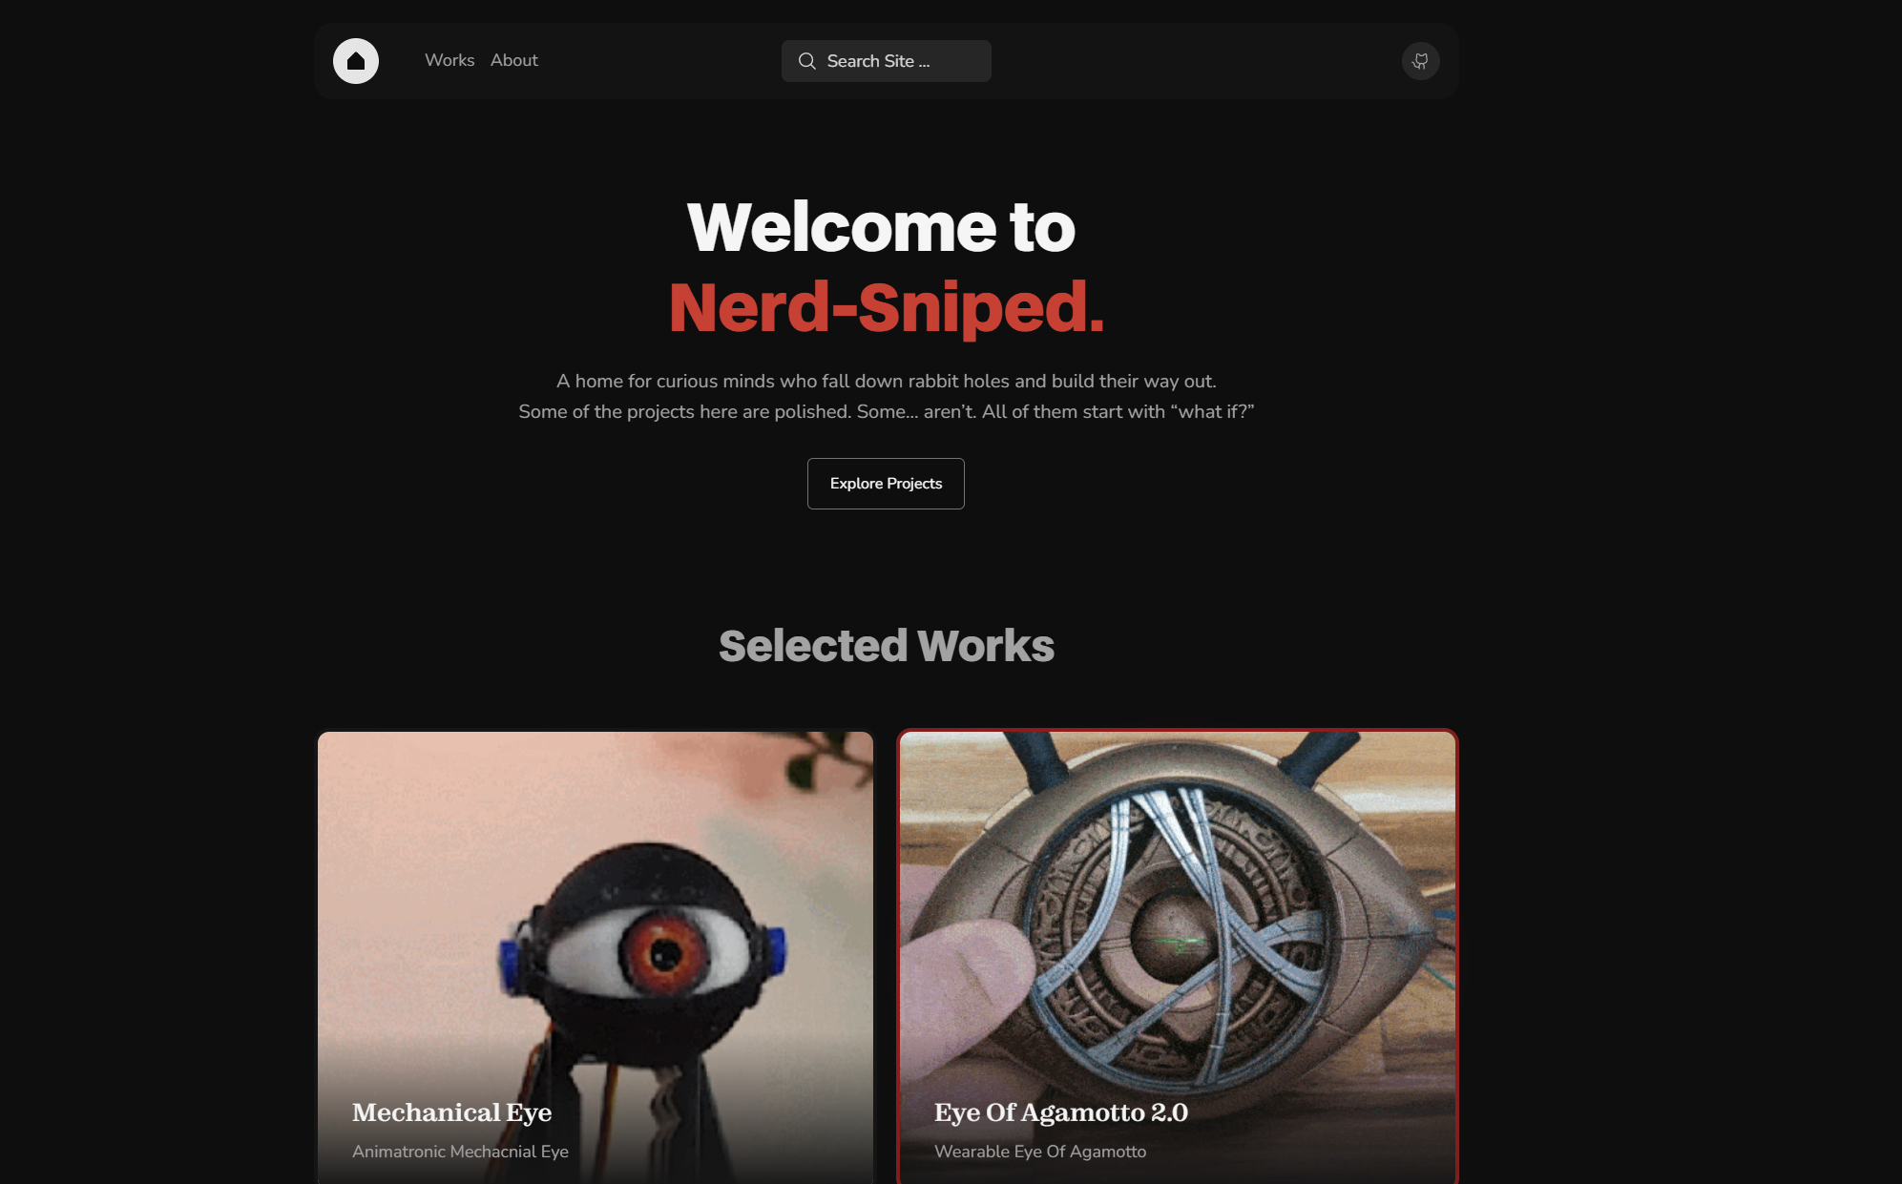Viewport: 1902px width, 1184px height.
Task: Click the Explore Projects button
Action: click(886, 484)
